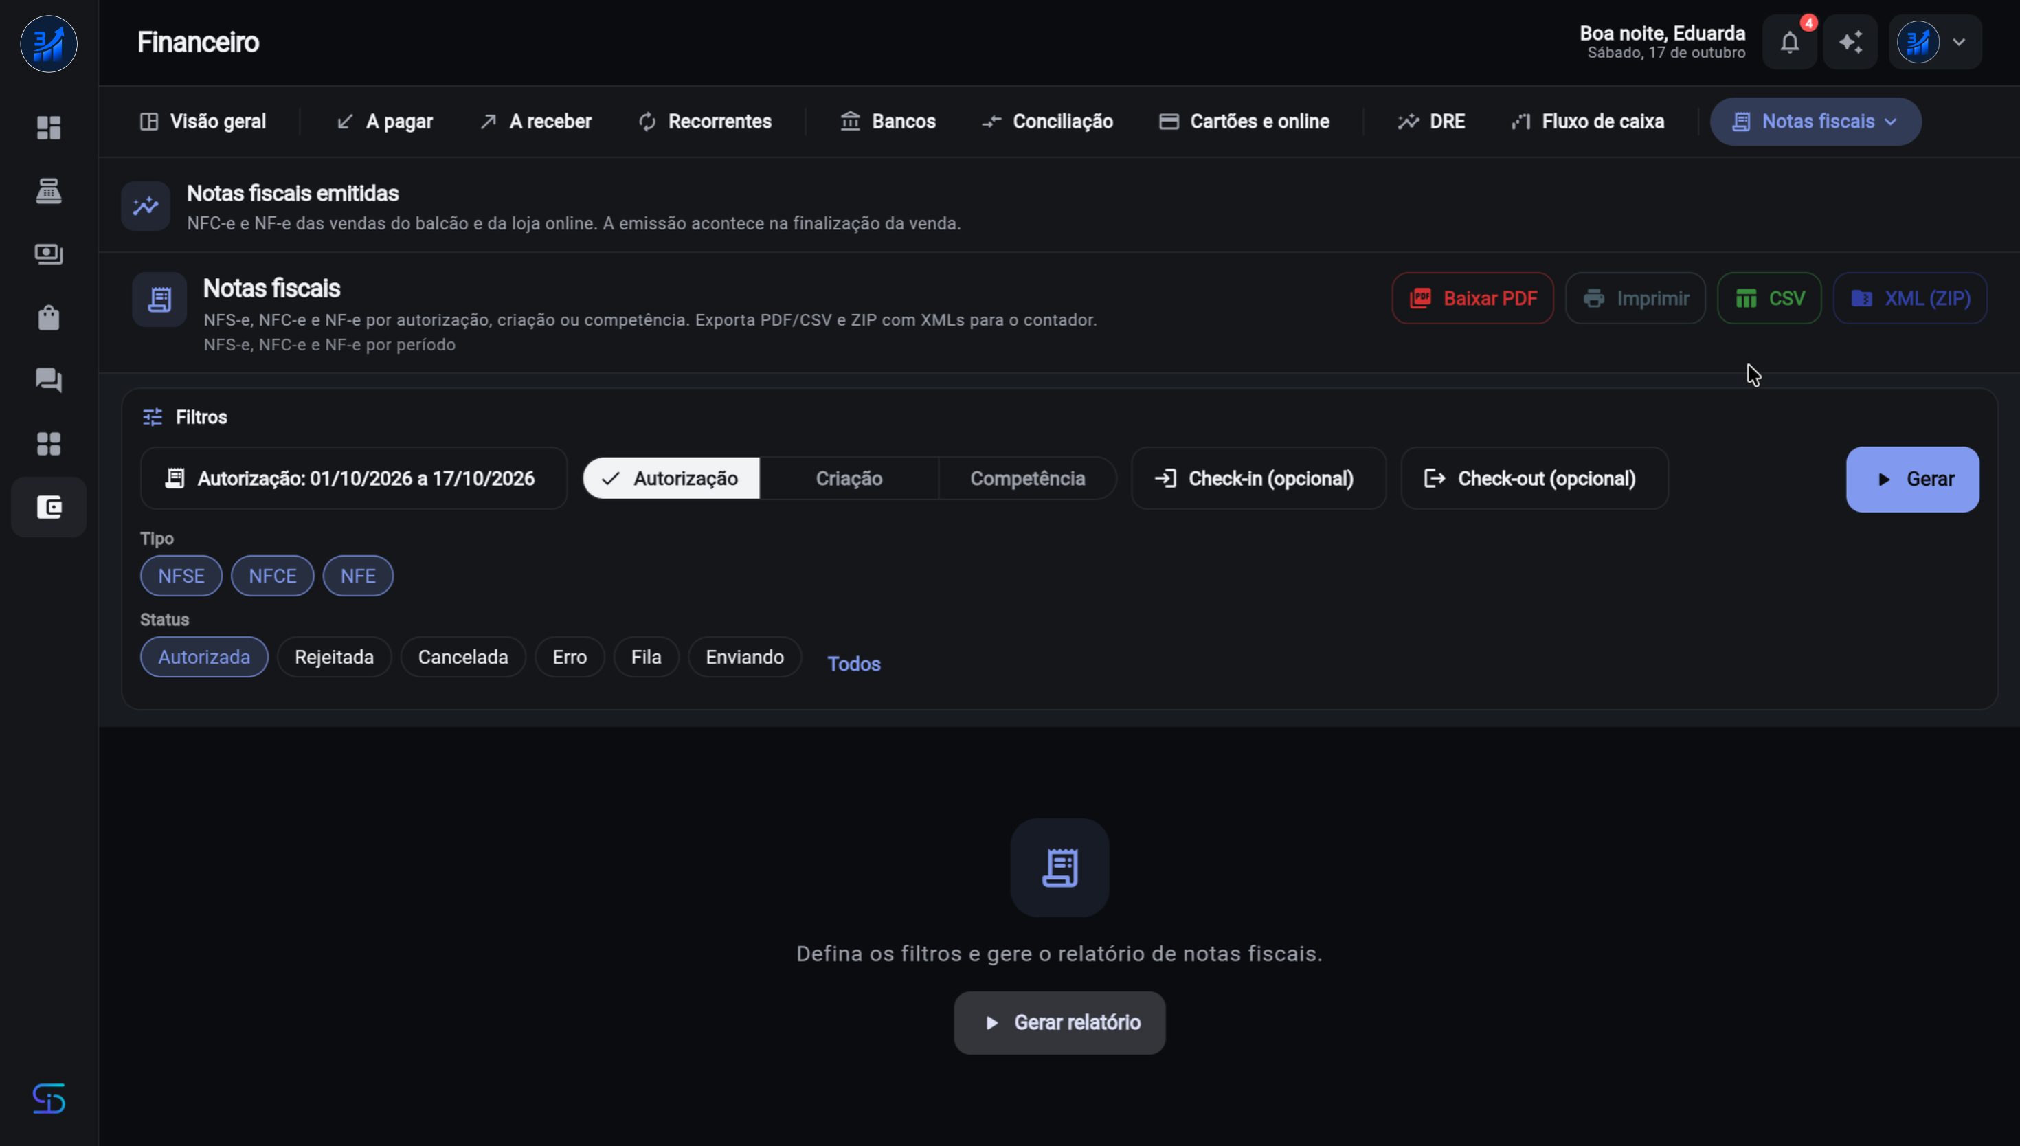Open the dashboard icon in the sidebar
The width and height of the screenshot is (2020, 1146).
point(49,128)
